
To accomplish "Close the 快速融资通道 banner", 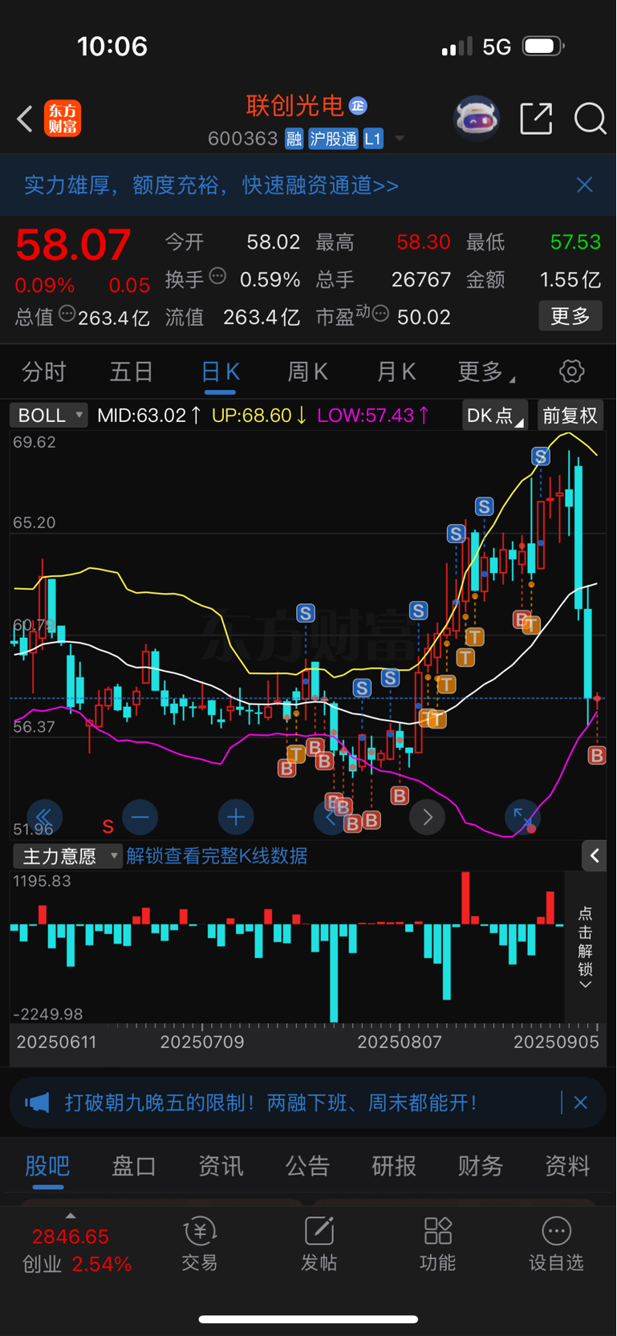I will tap(585, 185).
